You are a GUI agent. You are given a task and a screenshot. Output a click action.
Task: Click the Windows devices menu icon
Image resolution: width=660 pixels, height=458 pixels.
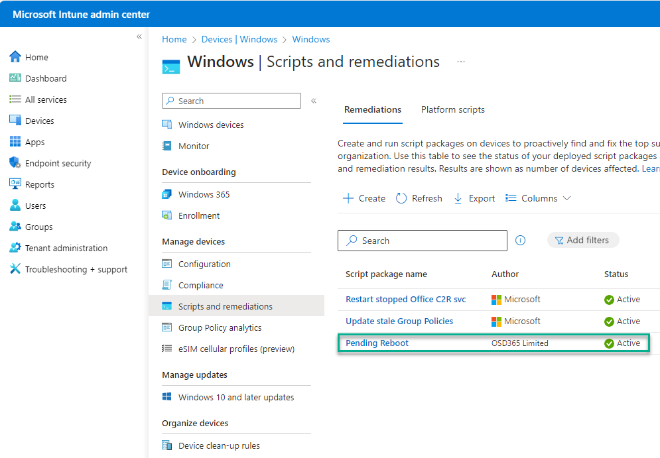pos(167,125)
